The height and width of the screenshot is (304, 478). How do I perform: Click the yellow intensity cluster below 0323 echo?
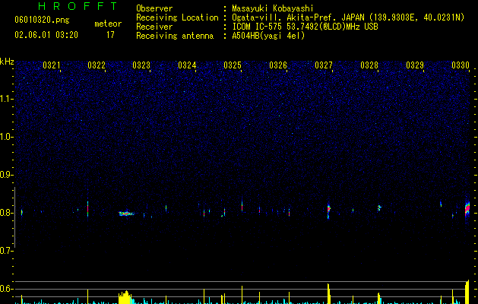(x=125, y=297)
